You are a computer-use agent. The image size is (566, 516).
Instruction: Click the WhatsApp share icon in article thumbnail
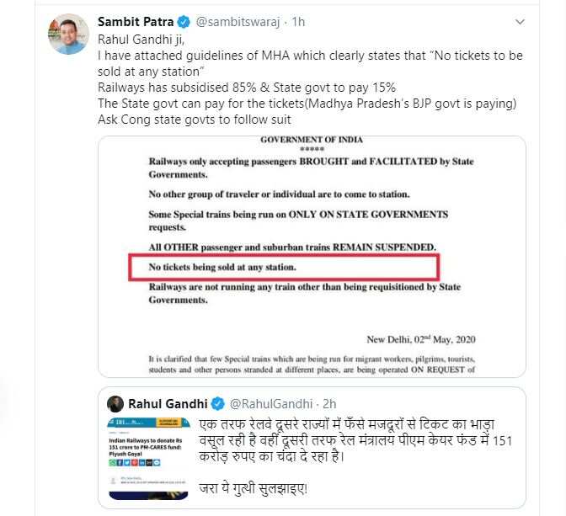[x=112, y=463]
